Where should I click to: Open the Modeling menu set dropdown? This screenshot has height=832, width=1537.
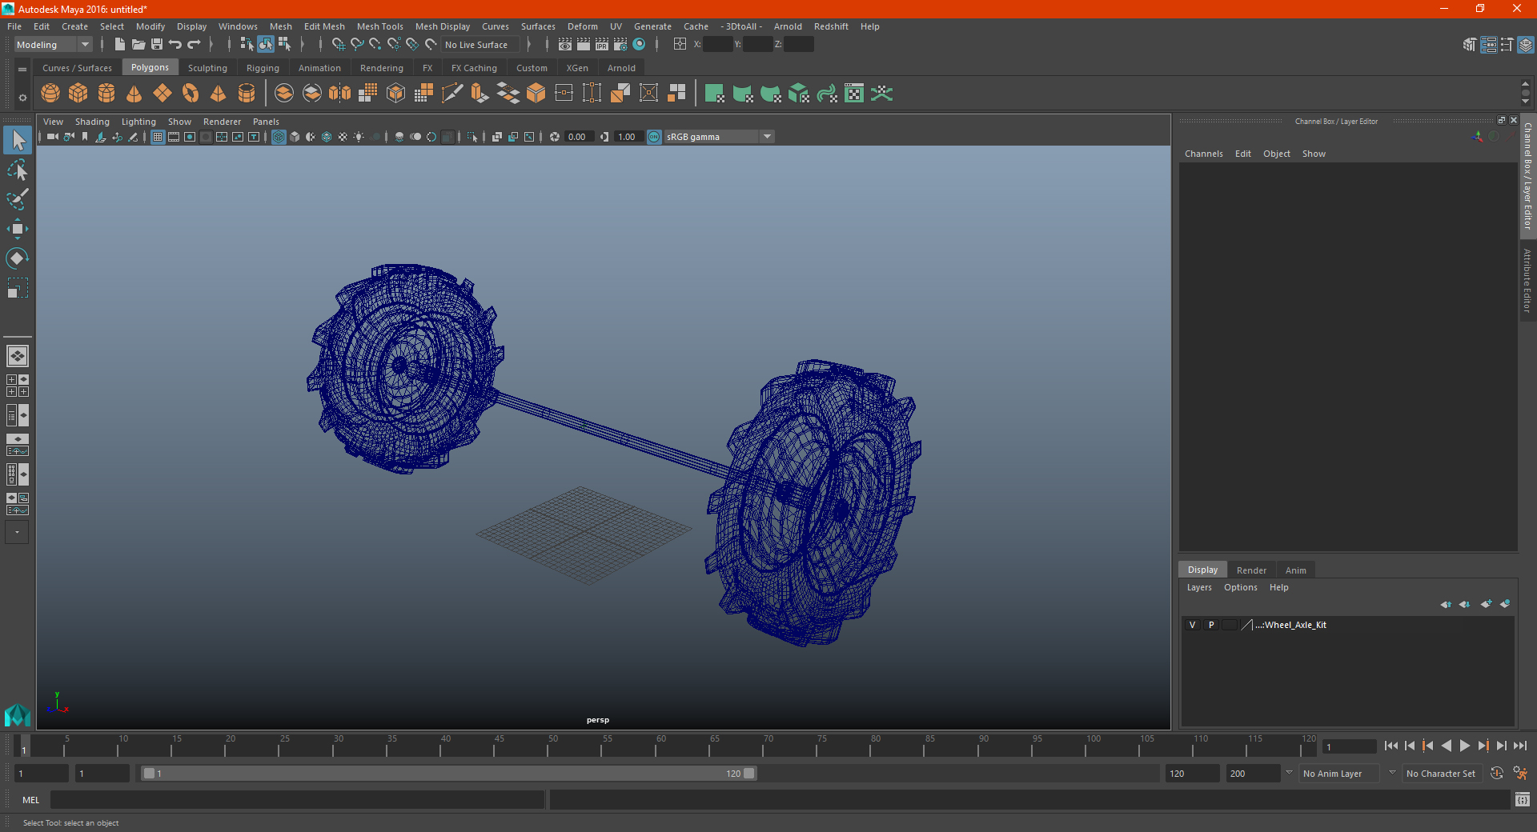point(53,45)
